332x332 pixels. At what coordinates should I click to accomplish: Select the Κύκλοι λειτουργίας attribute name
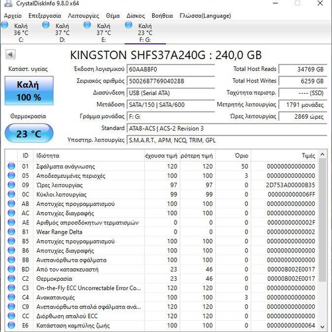[61, 195]
